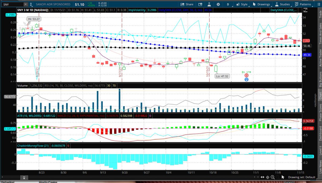Click the news/alerts book icon in toolbar
The image size is (322, 183).
pos(200,4)
